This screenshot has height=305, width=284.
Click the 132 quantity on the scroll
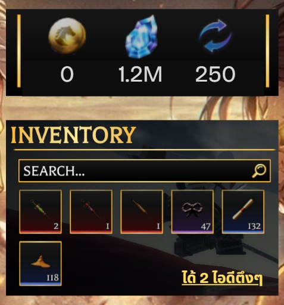(254, 226)
